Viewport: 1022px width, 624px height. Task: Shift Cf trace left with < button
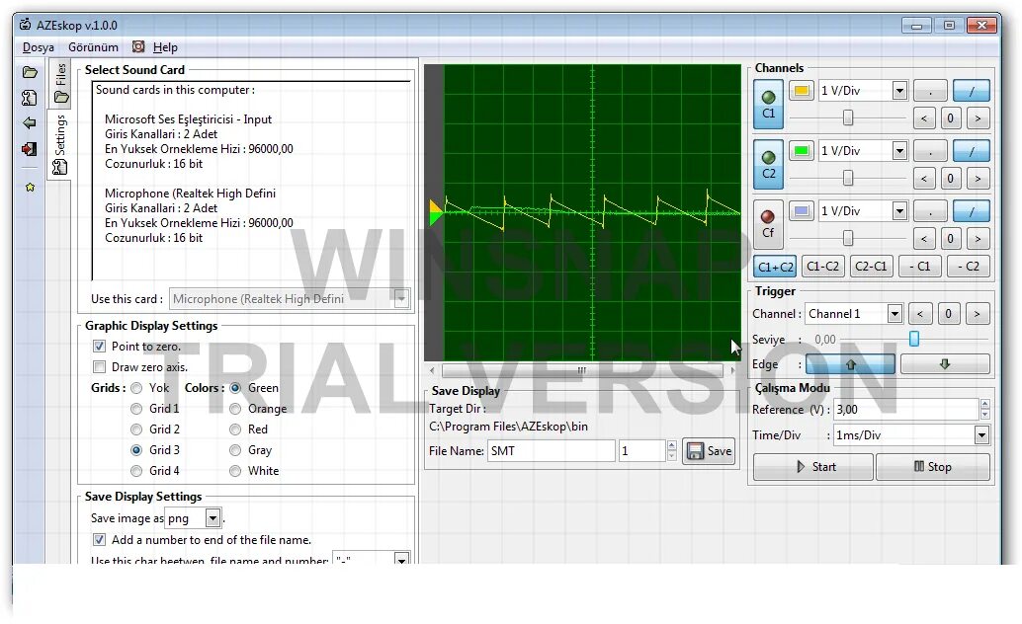point(923,238)
